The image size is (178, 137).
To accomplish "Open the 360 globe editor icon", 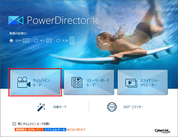I will 112,107.
